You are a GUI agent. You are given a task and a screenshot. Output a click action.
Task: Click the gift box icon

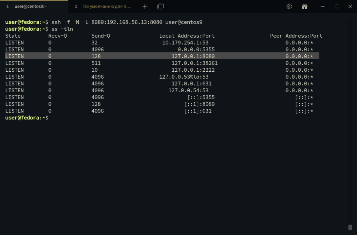305,7
